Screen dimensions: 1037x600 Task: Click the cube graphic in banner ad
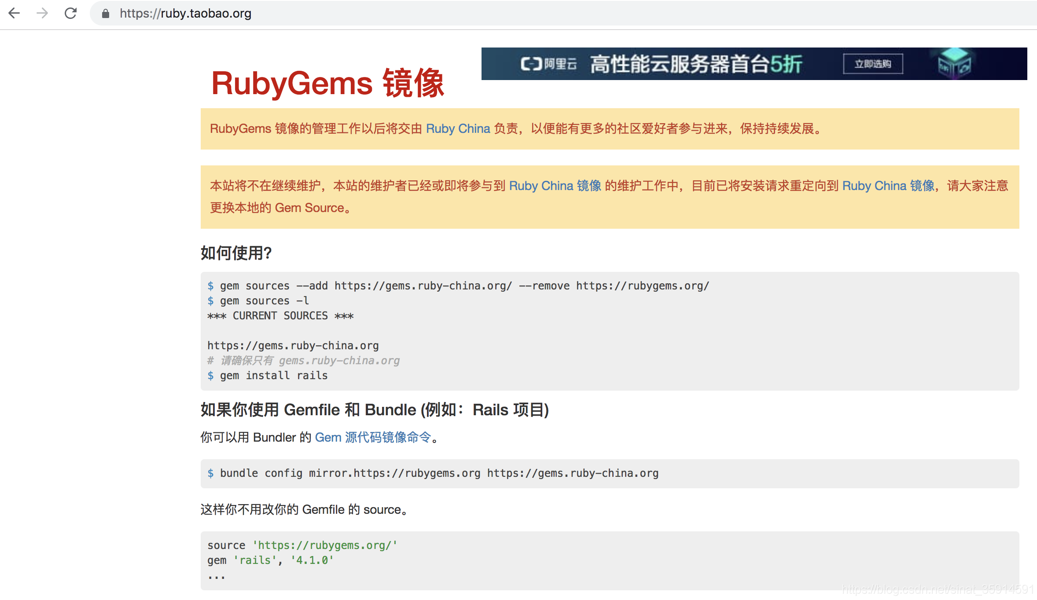pos(954,64)
